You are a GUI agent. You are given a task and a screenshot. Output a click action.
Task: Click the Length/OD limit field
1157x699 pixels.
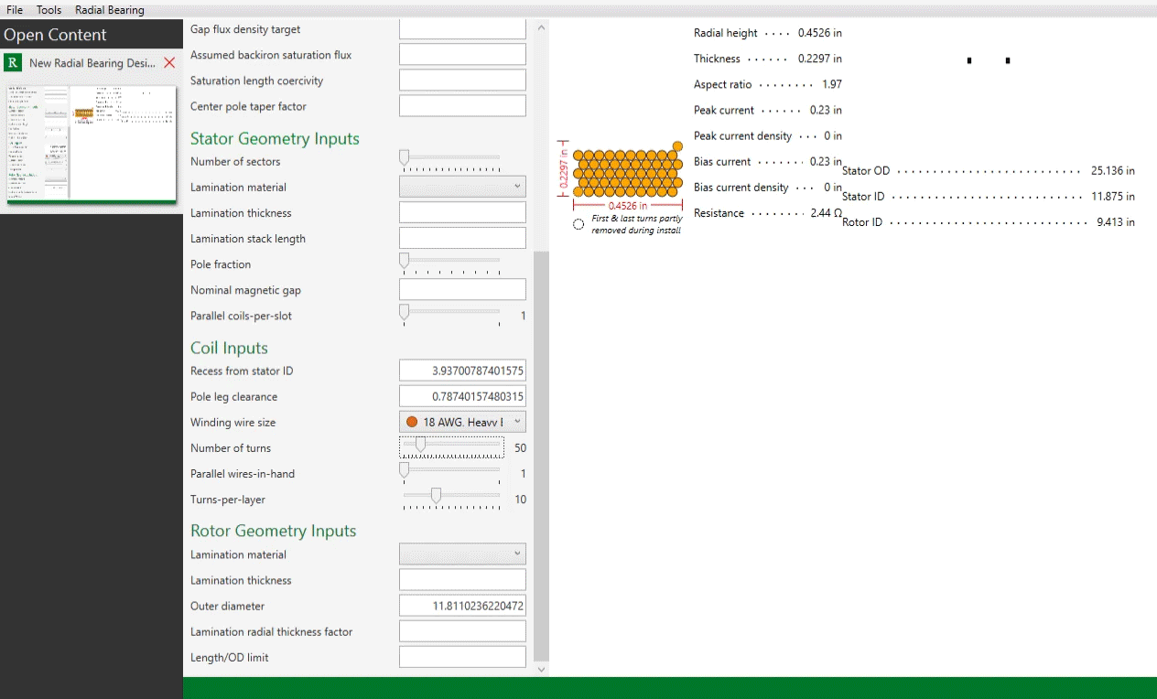tap(462, 657)
